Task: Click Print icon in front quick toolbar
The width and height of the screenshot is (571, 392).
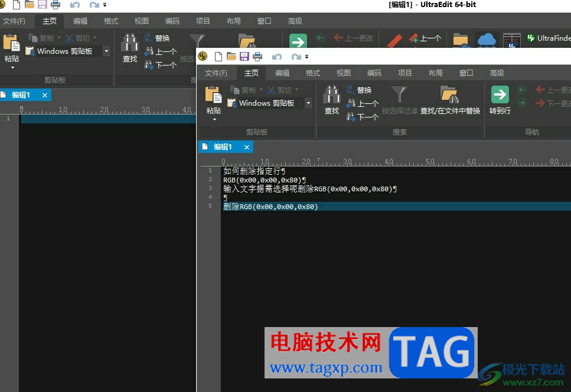Action: [257, 57]
